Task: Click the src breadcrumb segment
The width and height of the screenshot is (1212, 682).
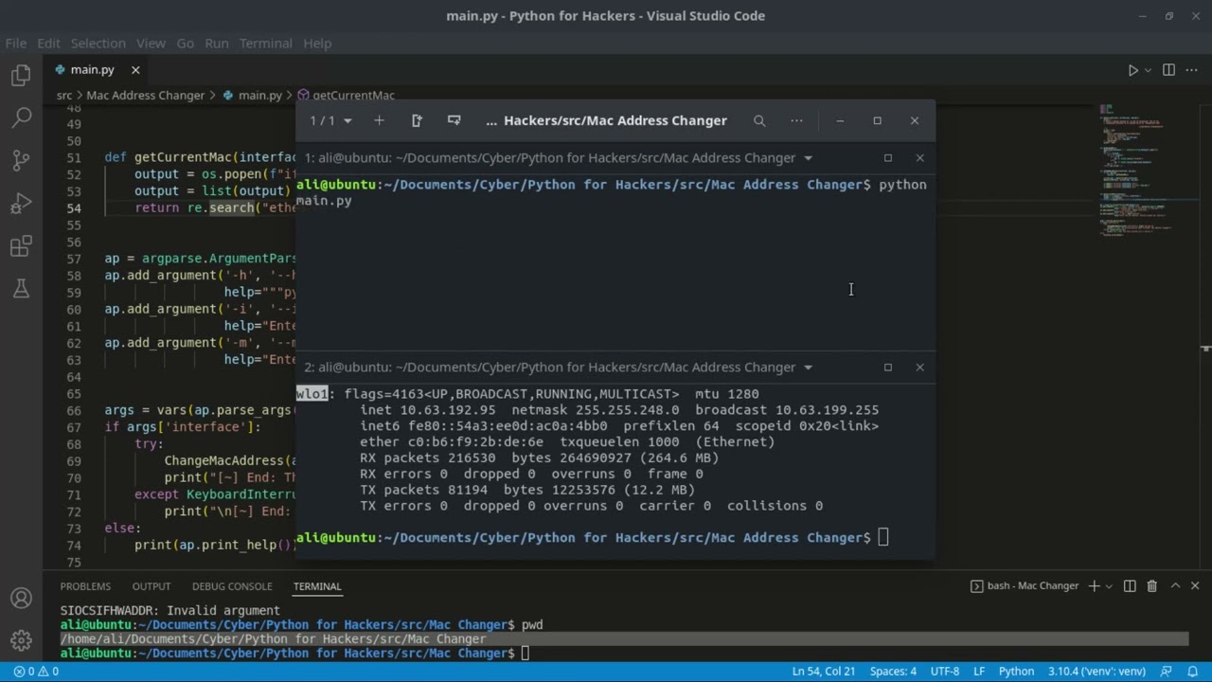Action: pos(64,96)
